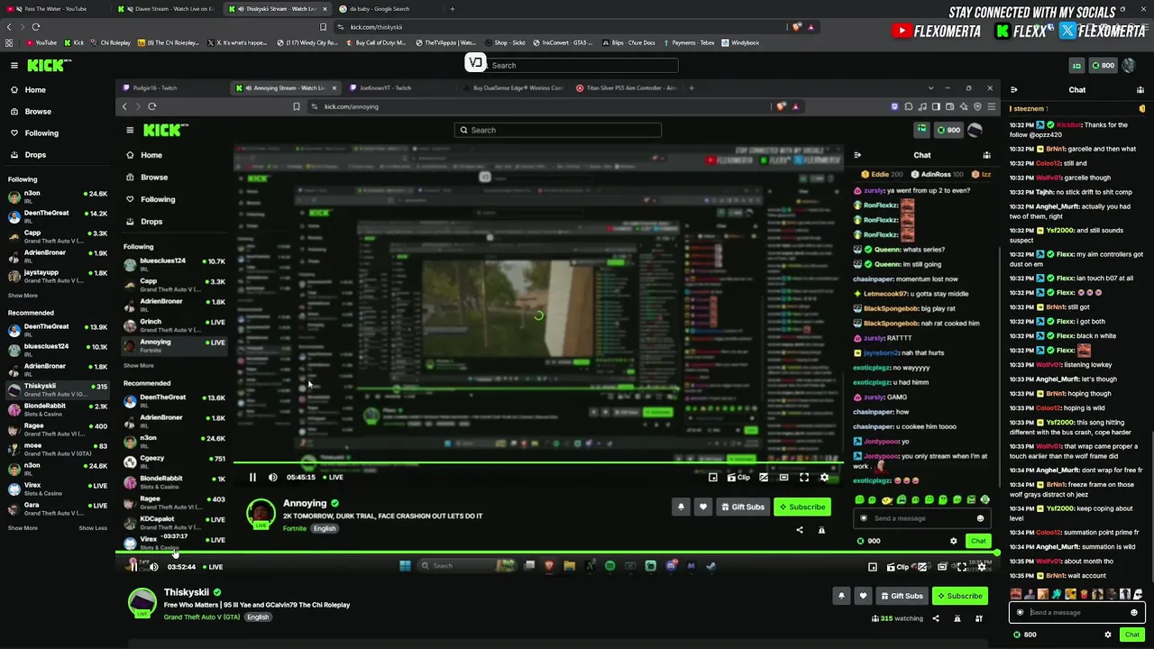Click Gift Subs for Thiskyskii
The height and width of the screenshot is (649, 1154).
click(x=902, y=596)
